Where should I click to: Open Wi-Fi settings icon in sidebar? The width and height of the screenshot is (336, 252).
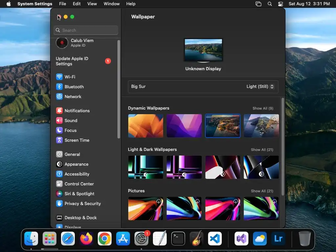click(x=59, y=77)
